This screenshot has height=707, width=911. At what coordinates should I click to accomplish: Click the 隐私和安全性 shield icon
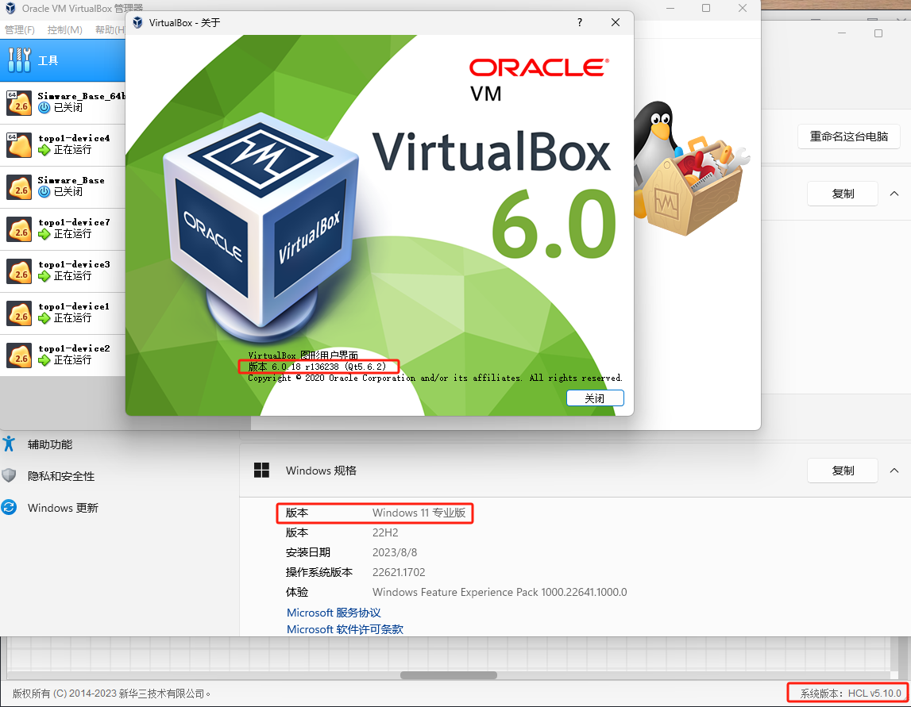(9, 476)
